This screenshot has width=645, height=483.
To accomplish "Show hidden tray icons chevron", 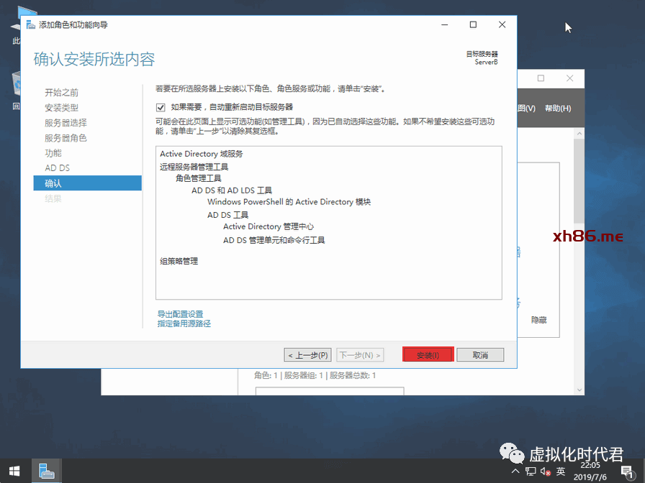I will click(x=515, y=471).
